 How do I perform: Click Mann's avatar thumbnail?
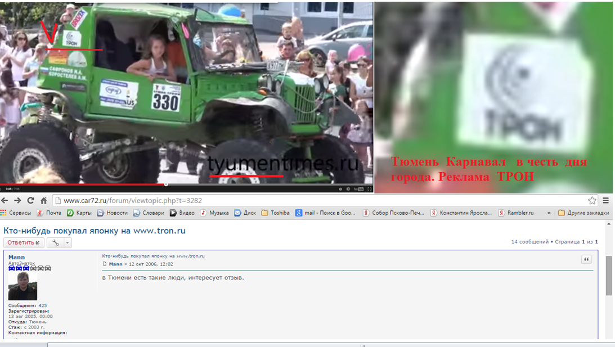(x=23, y=286)
